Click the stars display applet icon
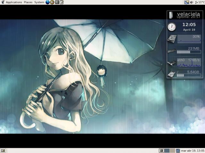Screen dimensions: 205x153 pyautogui.click(x=187, y=2)
